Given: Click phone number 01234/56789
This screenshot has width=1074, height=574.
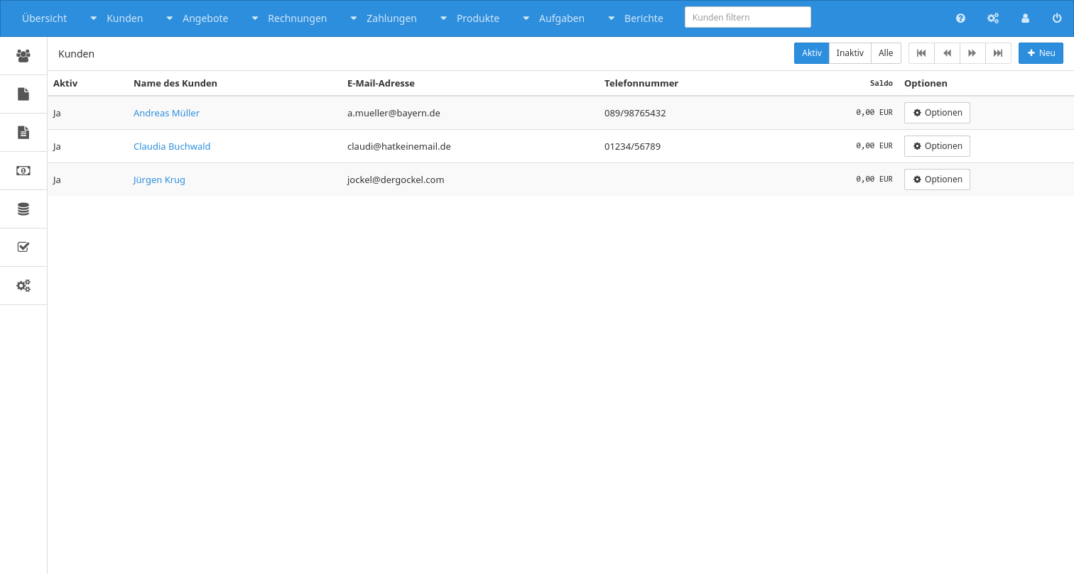Looking at the screenshot, I should pos(632,146).
